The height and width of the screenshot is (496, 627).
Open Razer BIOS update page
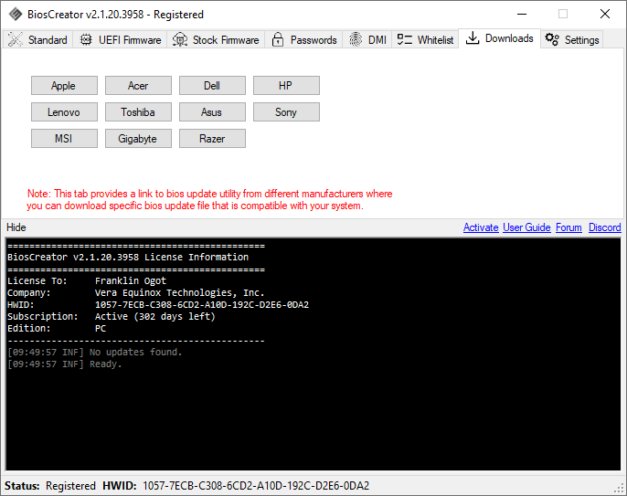pos(212,138)
